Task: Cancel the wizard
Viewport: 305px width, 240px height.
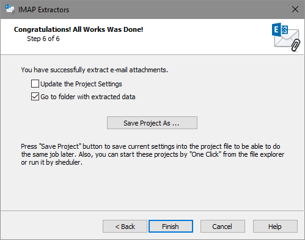Action: coord(222,227)
